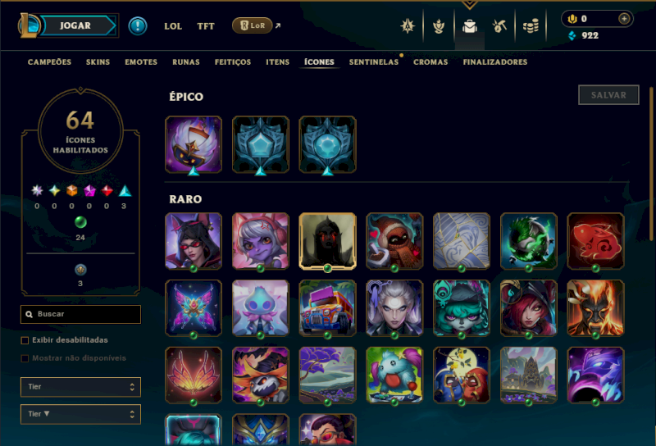Image resolution: width=656 pixels, height=446 pixels.
Task: Expand the Tier sort-order dropdown with arrow
Action: [x=80, y=414]
